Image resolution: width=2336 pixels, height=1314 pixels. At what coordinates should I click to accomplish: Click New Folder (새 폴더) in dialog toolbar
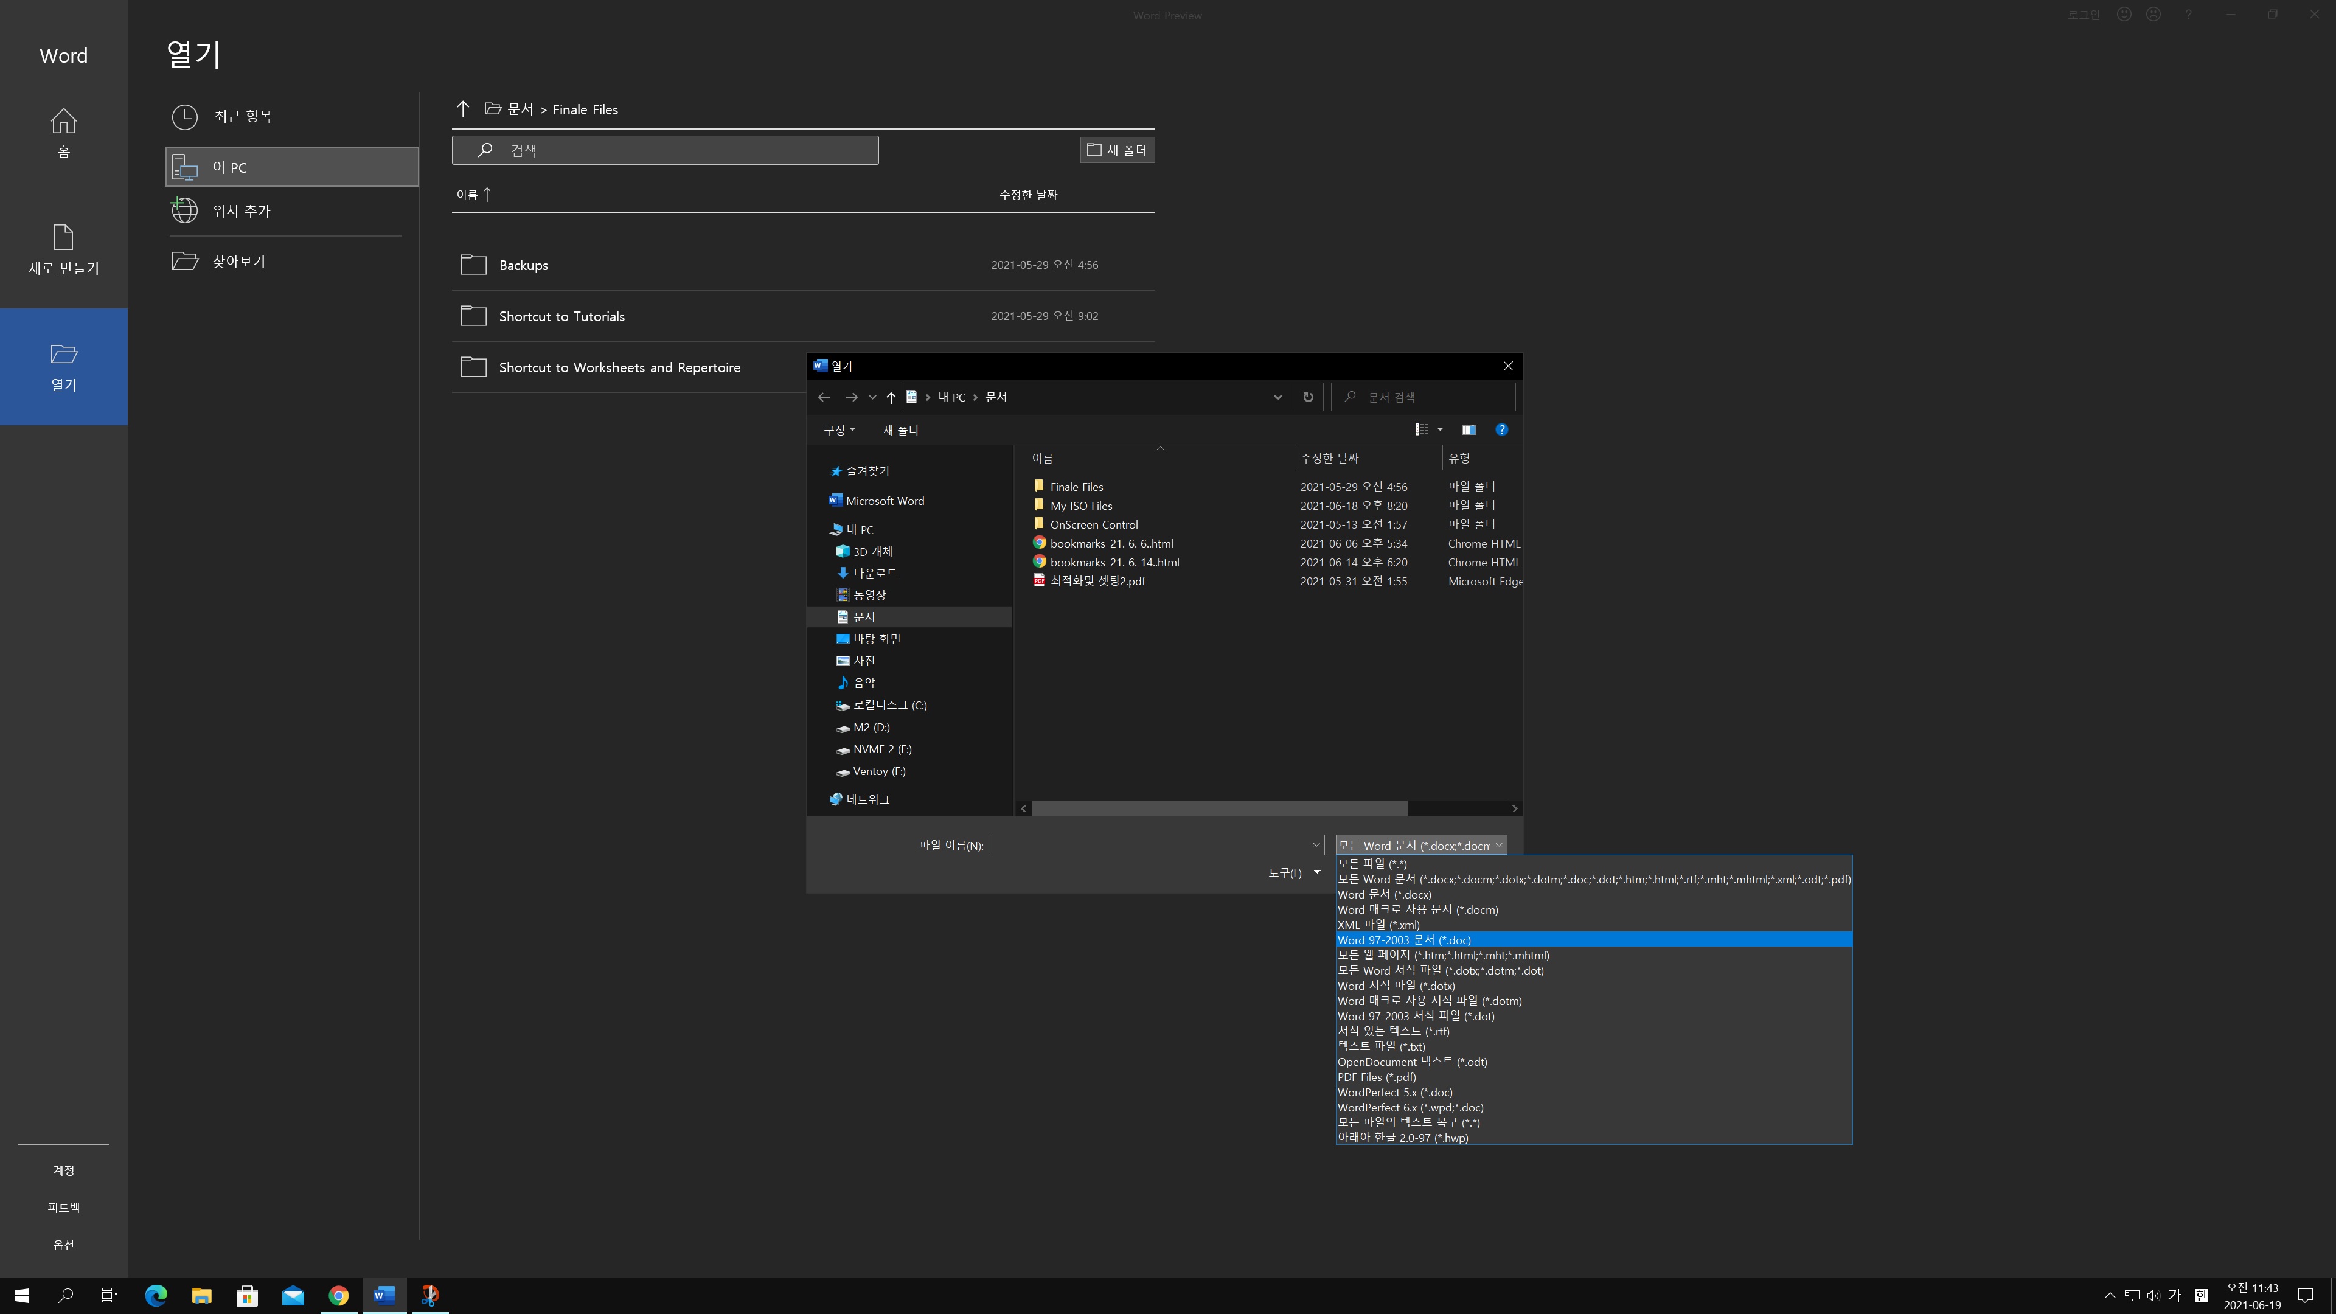(900, 430)
